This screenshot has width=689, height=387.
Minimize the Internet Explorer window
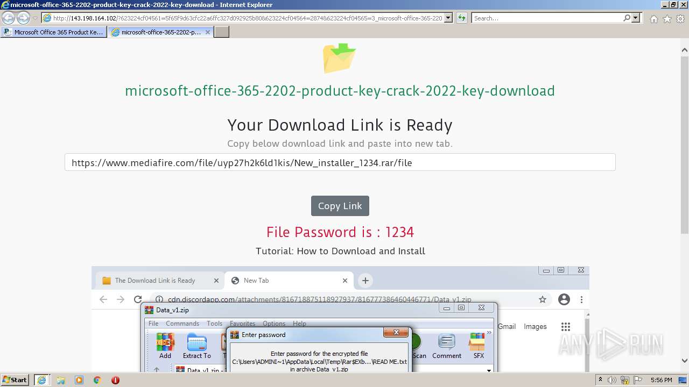point(664,5)
